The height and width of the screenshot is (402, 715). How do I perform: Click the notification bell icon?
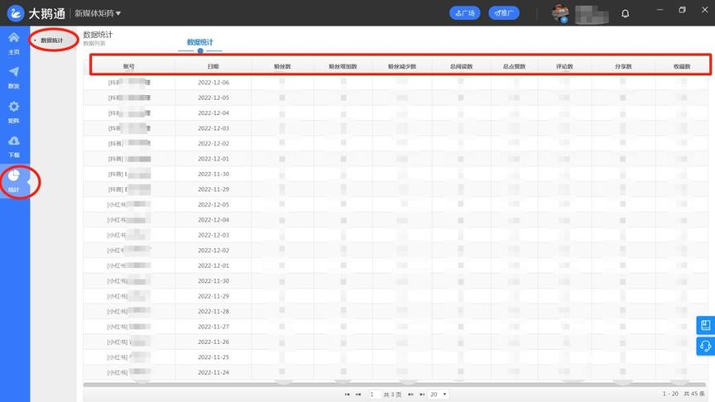625,13
